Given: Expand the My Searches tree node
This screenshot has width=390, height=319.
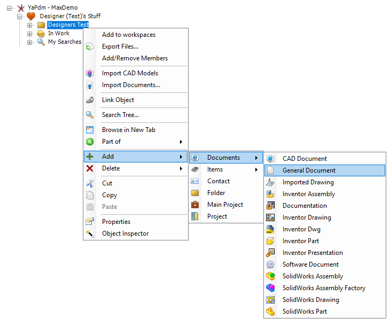Looking at the screenshot, I should pos(30,42).
